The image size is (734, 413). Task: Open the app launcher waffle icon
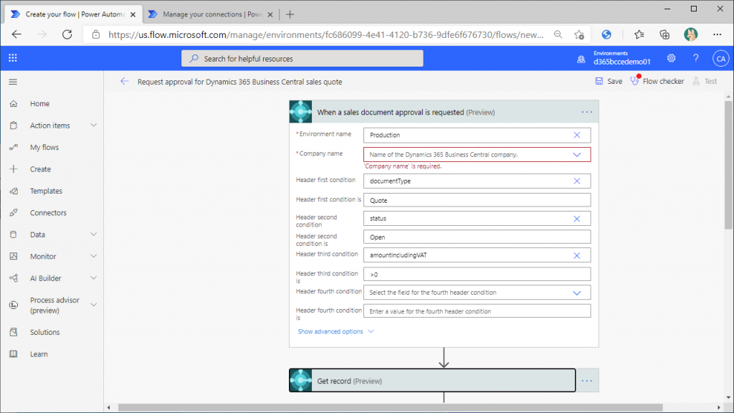(13, 58)
